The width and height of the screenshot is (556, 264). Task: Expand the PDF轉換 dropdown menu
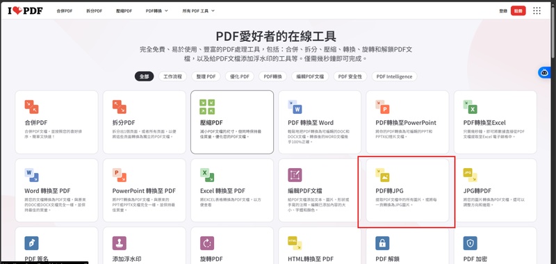click(157, 11)
